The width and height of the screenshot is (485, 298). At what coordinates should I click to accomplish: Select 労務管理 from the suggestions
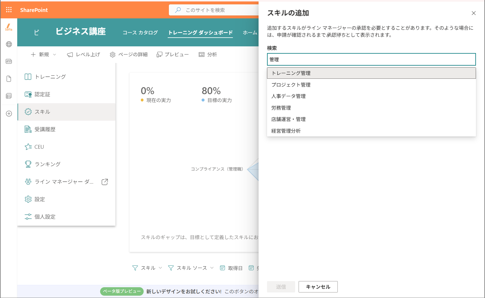click(371, 108)
